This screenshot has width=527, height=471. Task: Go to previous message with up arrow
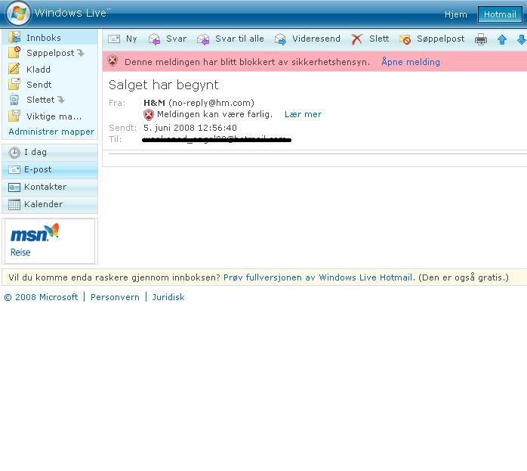(502, 40)
